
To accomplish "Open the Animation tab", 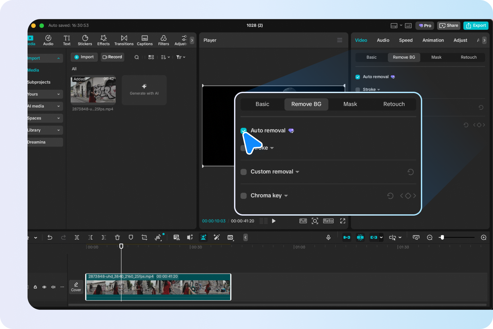I will coord(433,40).
